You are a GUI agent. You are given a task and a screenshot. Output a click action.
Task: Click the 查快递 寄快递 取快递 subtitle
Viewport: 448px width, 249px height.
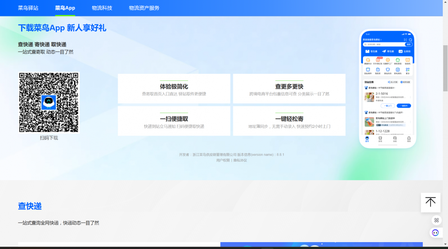click(42, 44)
